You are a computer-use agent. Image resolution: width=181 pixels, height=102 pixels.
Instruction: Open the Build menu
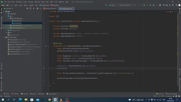click(x=43, y=2)
